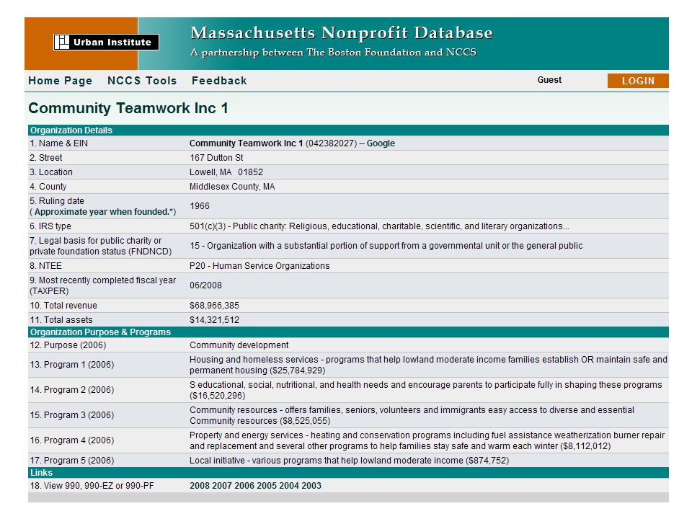Click Local initiative program description
The width and height of the screenshot is (692, 519).
(x=350, y=461)
